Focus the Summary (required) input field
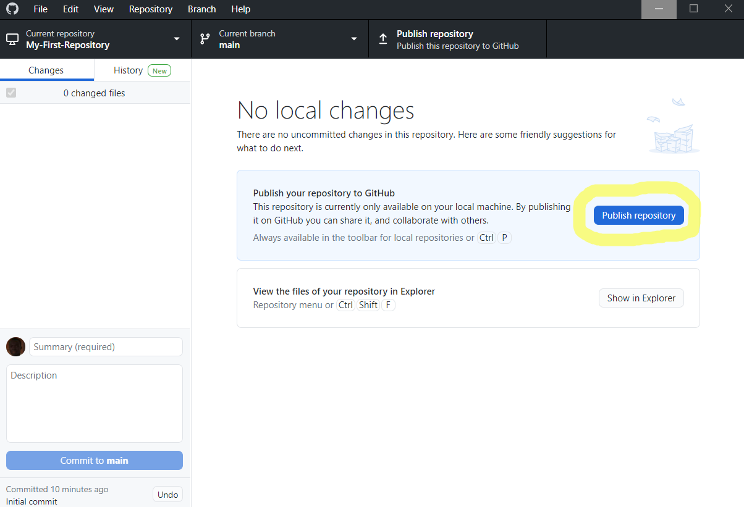Viewport: 744px width, 507px height. click(x=106, y=346)
